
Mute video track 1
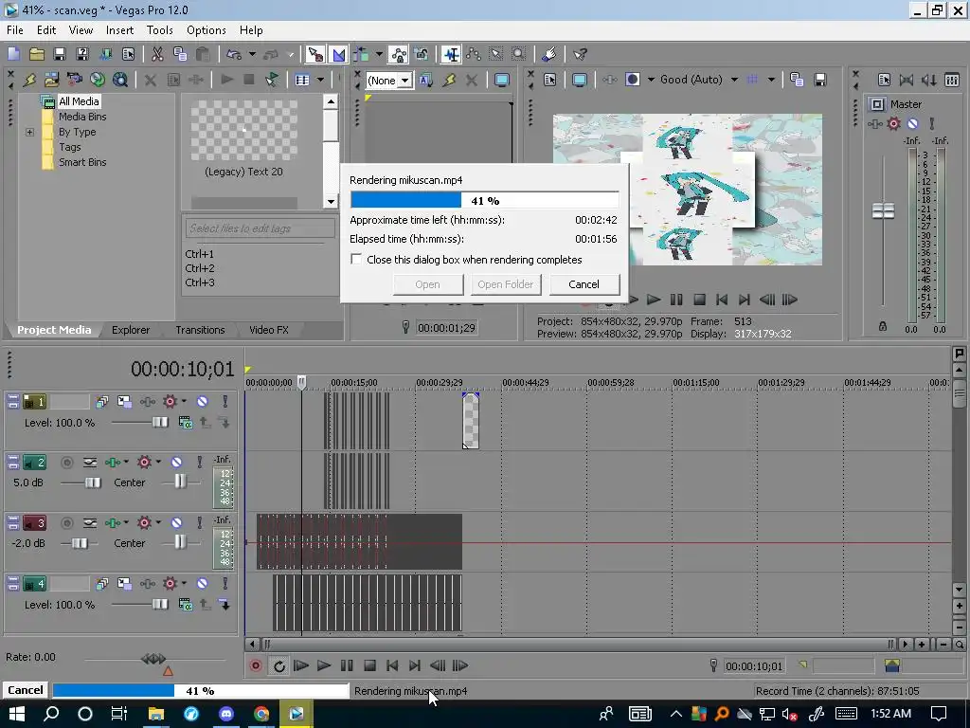203,401
